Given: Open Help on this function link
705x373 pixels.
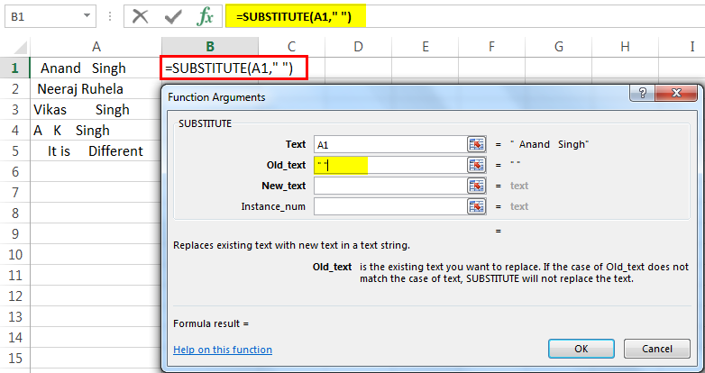Looking at the screenshot, I should point(223,350).
